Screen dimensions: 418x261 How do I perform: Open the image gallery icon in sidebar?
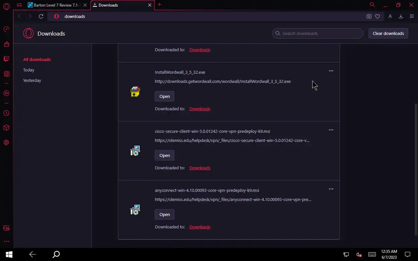click(x=6, y=228)
